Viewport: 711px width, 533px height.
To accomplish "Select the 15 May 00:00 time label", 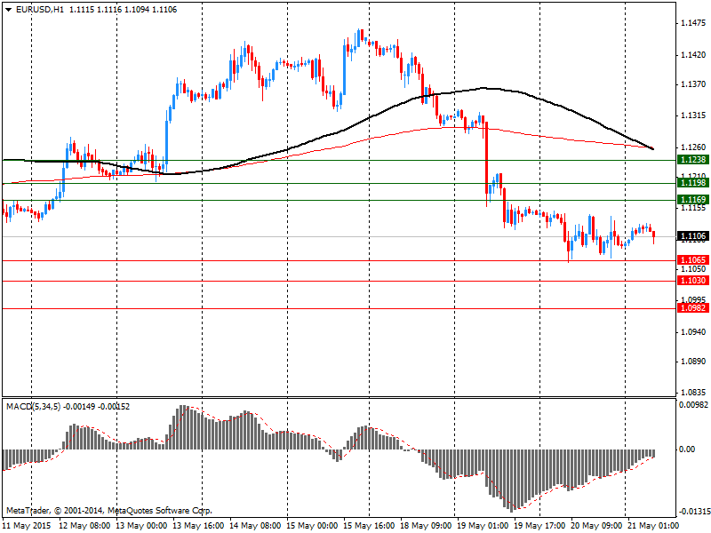I will tap(312, 526).
